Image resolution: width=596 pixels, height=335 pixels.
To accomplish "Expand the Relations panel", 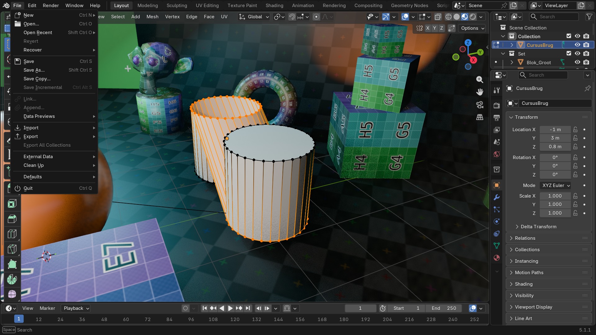I will click(x=549, y=238).
